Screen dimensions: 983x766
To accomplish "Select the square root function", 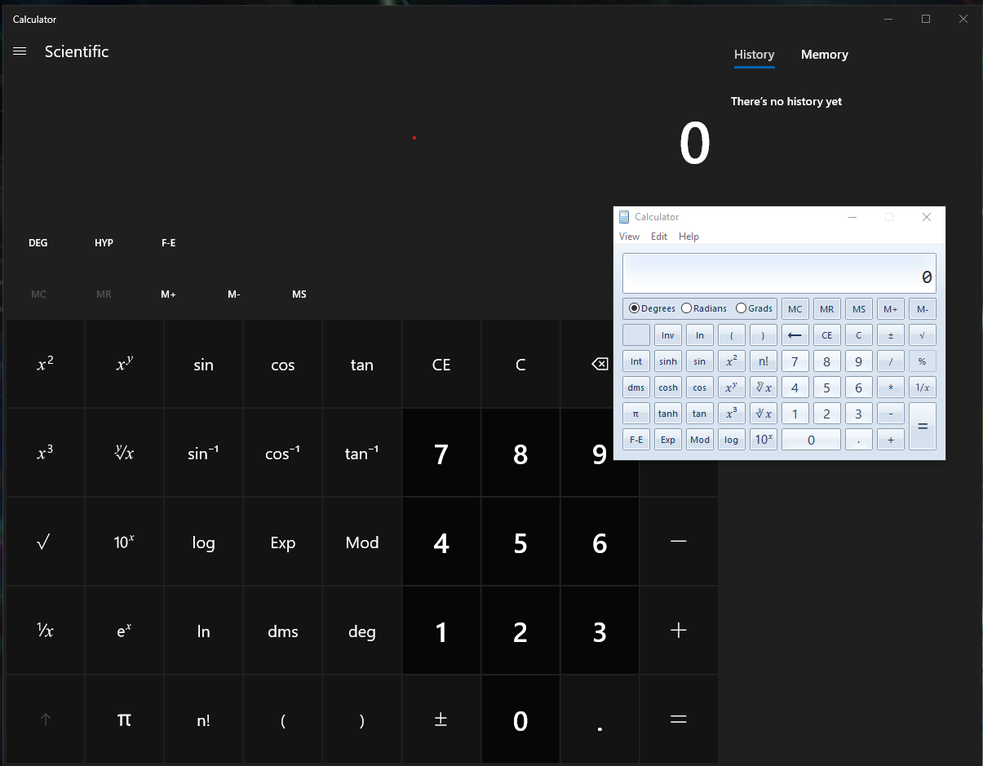I will [x=44, y=542].
